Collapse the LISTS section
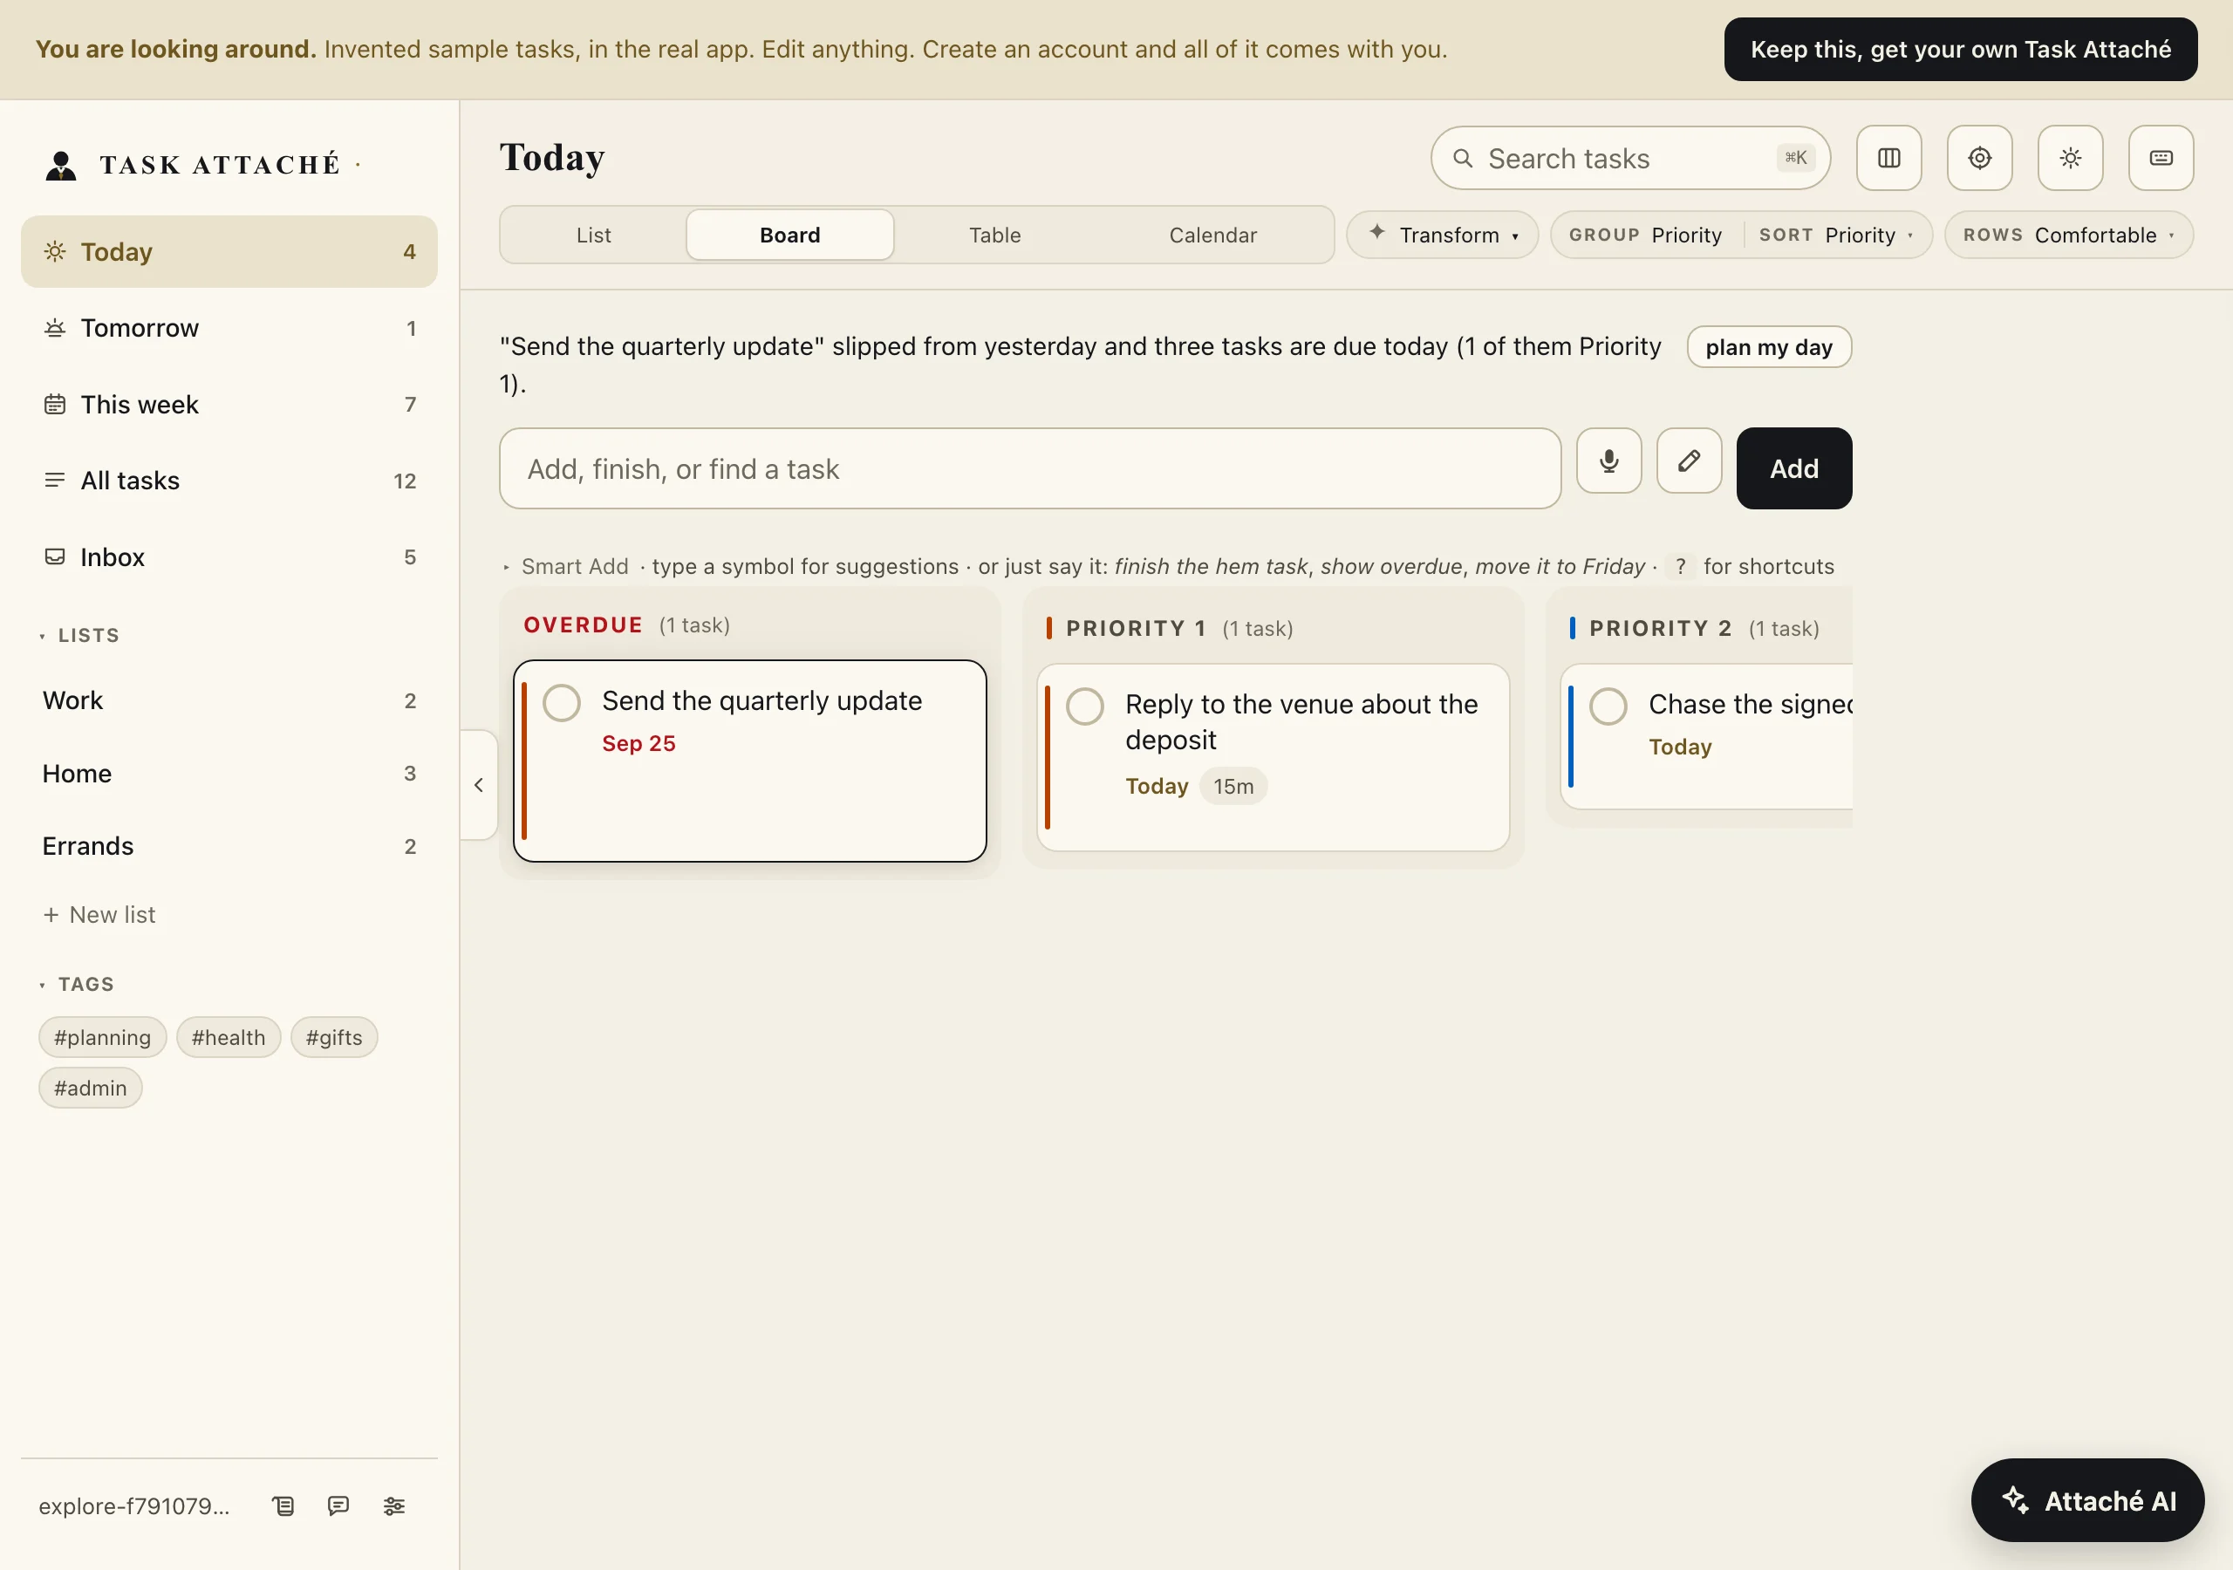This screenshot has height=1570, width=2233. [x=79, y=635]
